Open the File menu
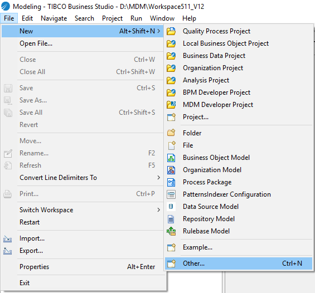 [9, 18]
